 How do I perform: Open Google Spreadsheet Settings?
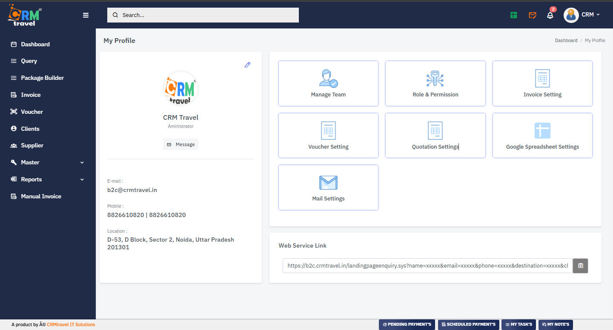[x=542, y=135]
